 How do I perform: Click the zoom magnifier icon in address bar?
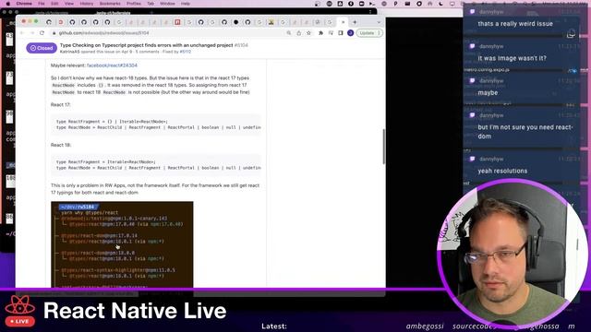289,33
